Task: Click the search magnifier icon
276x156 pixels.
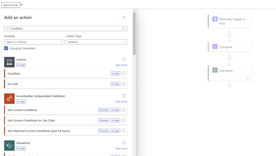Action: coord(7,28)
